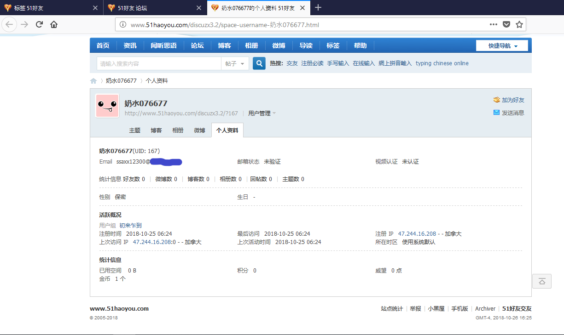Viewport: 564px width, 335px height.
Task: Switch to the 主题 profile tab
Action: 134,131
